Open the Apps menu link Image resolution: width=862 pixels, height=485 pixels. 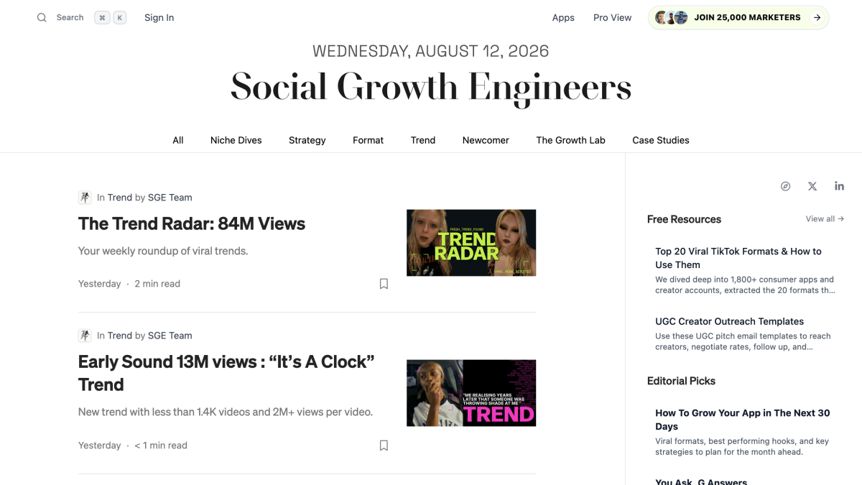[563, 17]
